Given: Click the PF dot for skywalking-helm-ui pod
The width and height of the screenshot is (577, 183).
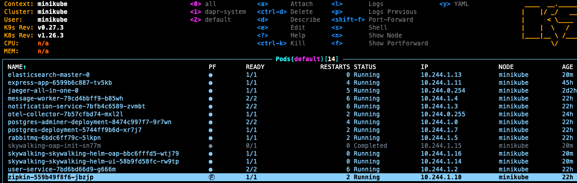Looking at the screenshot, I should [211, 162].
